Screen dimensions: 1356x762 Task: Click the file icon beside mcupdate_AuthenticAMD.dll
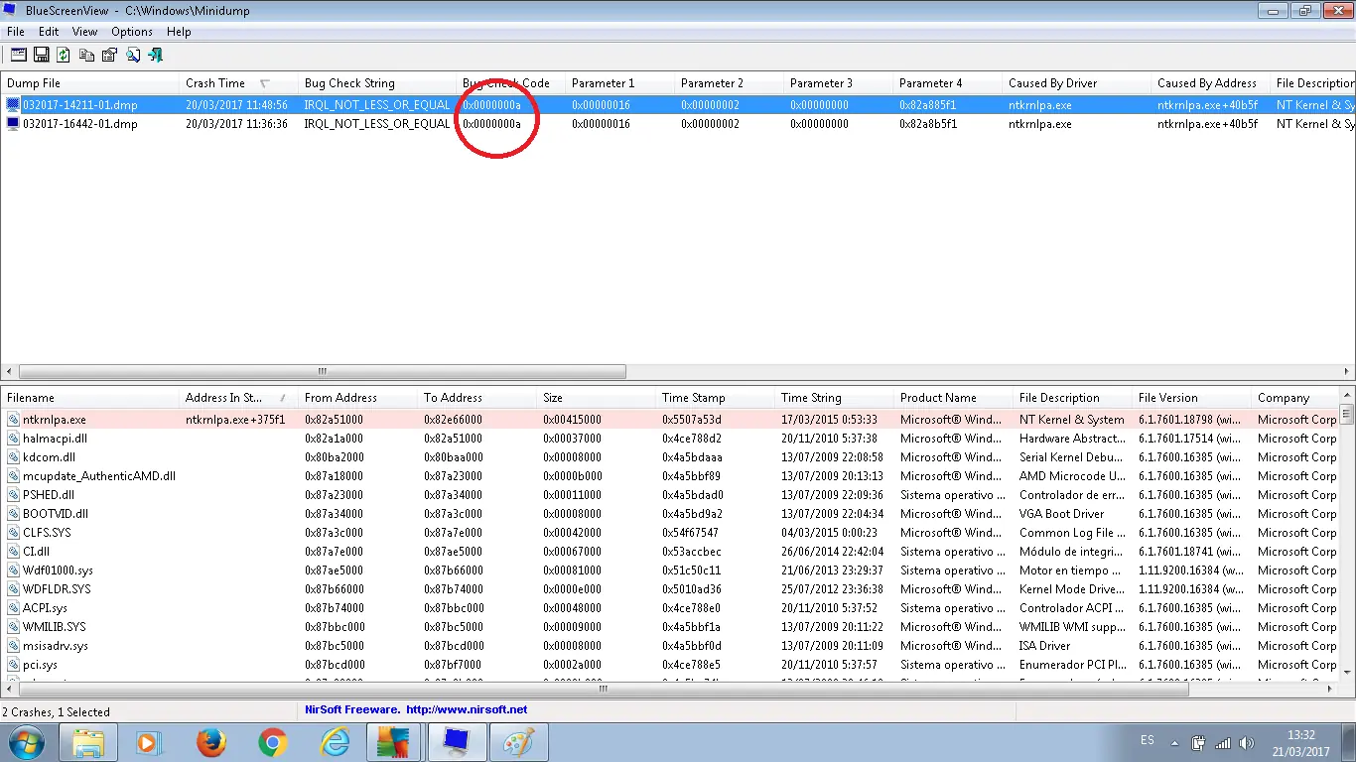(13, 476)
